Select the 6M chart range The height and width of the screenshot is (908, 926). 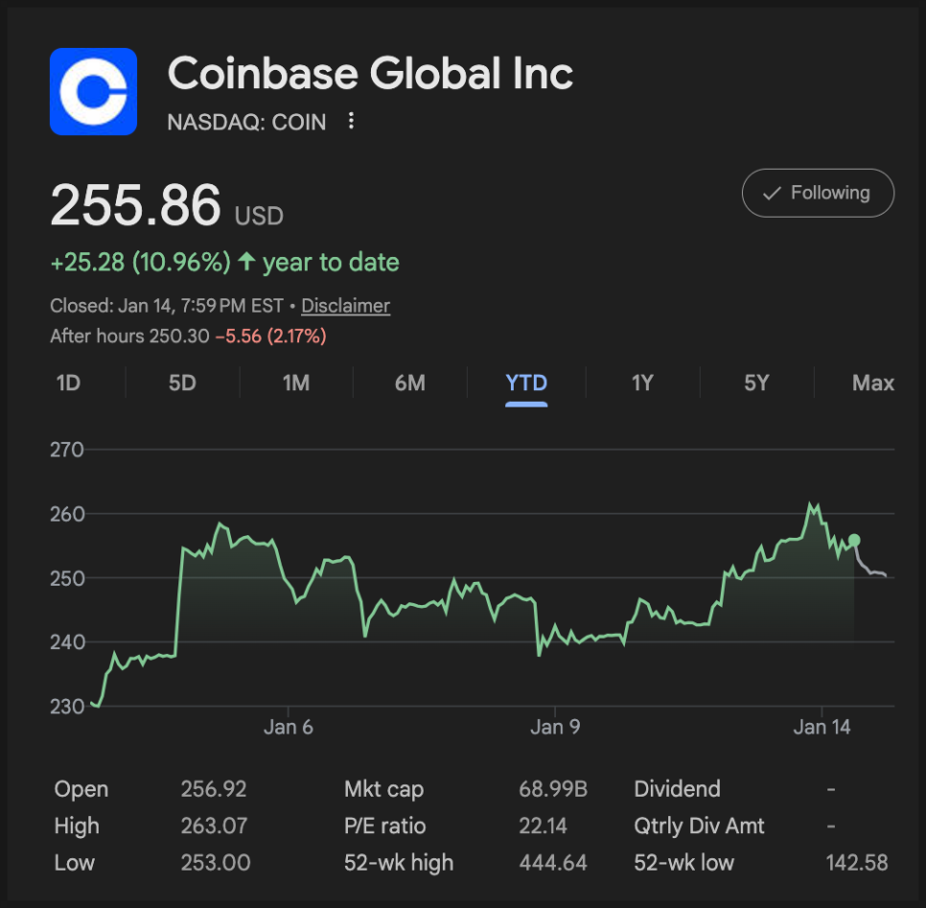409,384
